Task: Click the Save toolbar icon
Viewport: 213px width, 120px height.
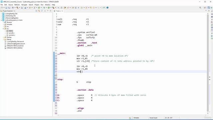Action: [x=6, y=8]
